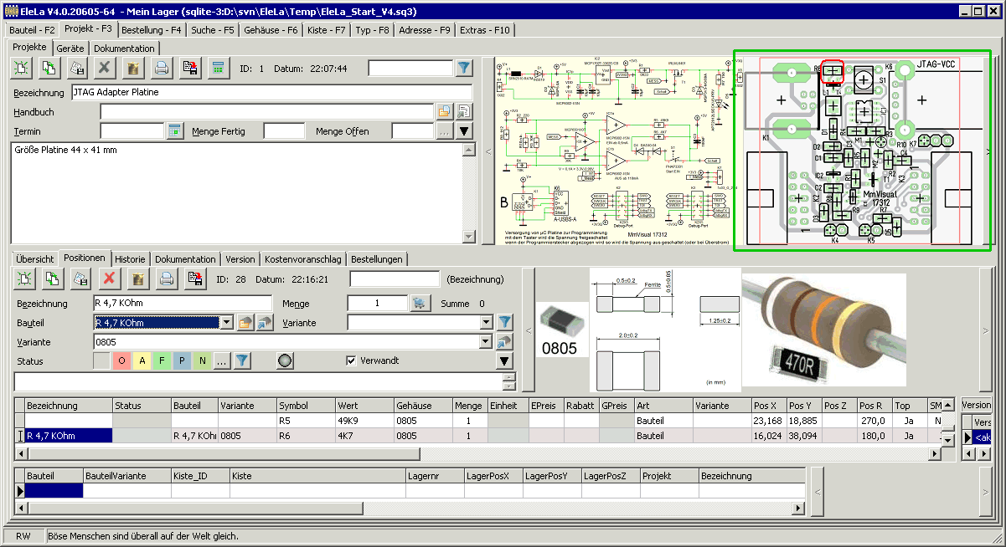This screenshot has height=547, width=1006.
Task: Click the calculator icon in Projekte toolbar
Action: 218,69
